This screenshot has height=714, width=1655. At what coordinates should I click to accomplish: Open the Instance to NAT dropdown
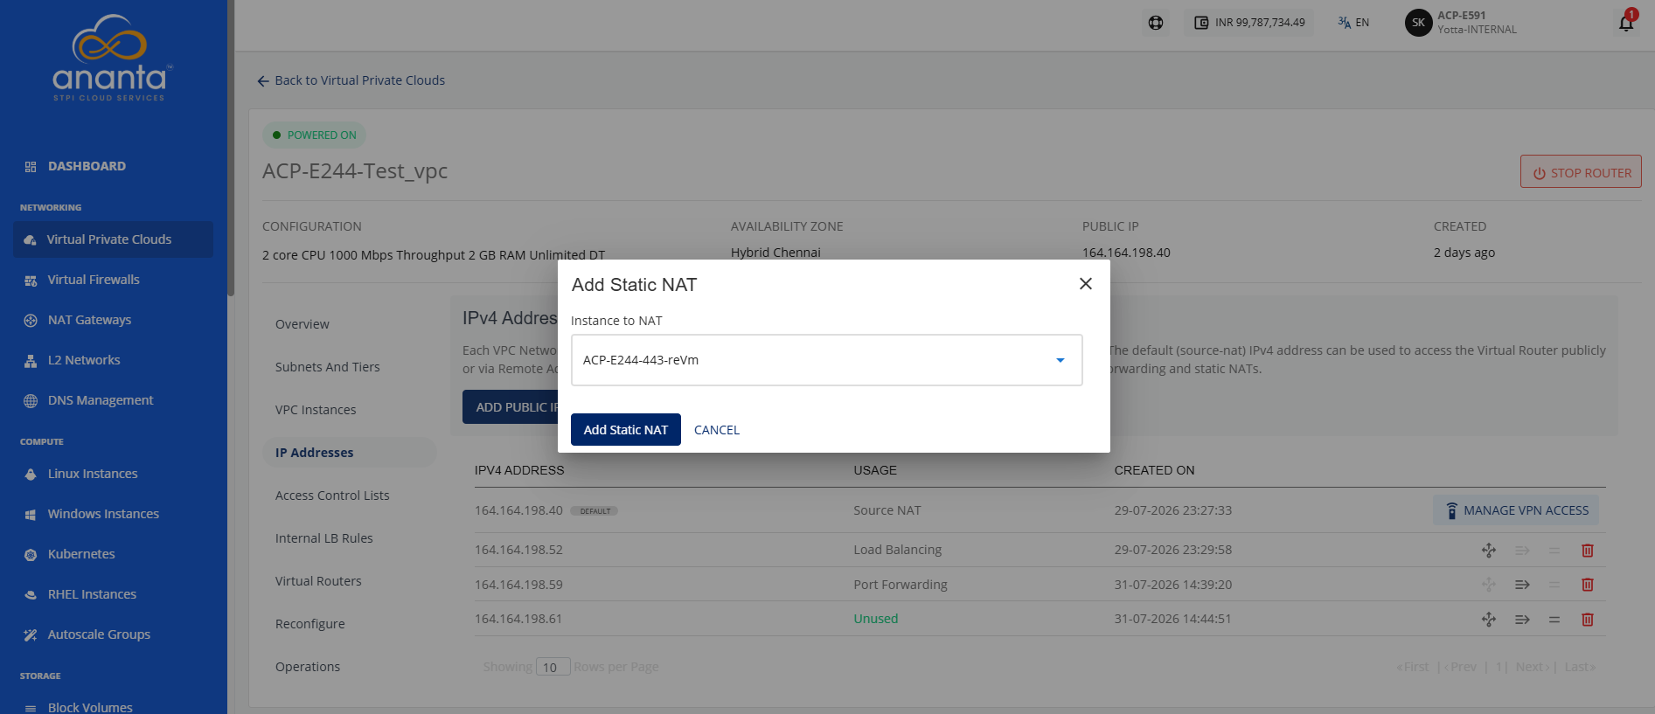point(826,360)
